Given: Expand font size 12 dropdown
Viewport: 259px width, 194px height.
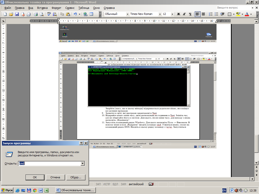Looking at the screenshot, I should point(172,14).
